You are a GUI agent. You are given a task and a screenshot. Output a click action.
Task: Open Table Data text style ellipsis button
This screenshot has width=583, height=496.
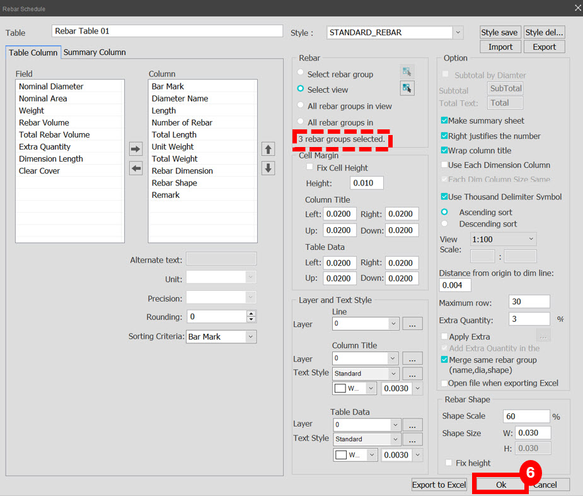coord(412,439)
